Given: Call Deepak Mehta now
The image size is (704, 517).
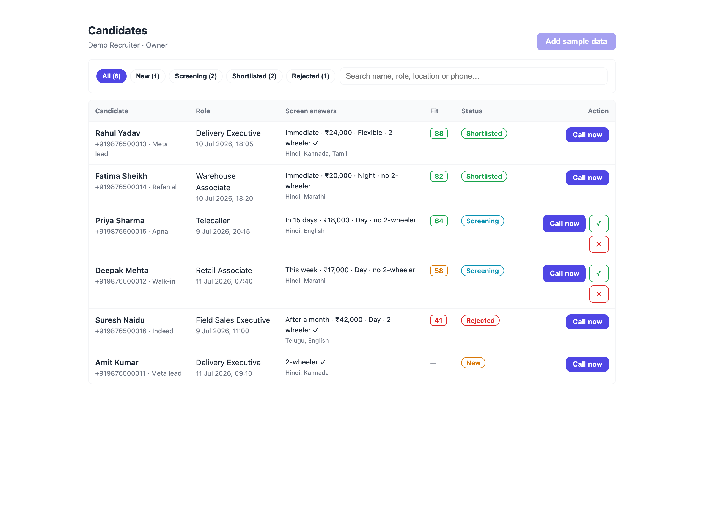Looking at the screenshot, I should click(x=564, y=273).
